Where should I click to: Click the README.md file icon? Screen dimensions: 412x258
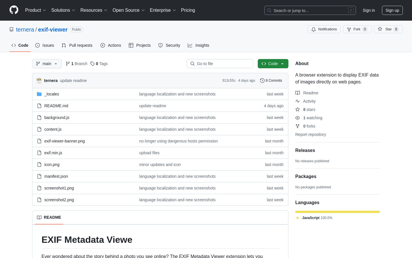pos(39,106)
